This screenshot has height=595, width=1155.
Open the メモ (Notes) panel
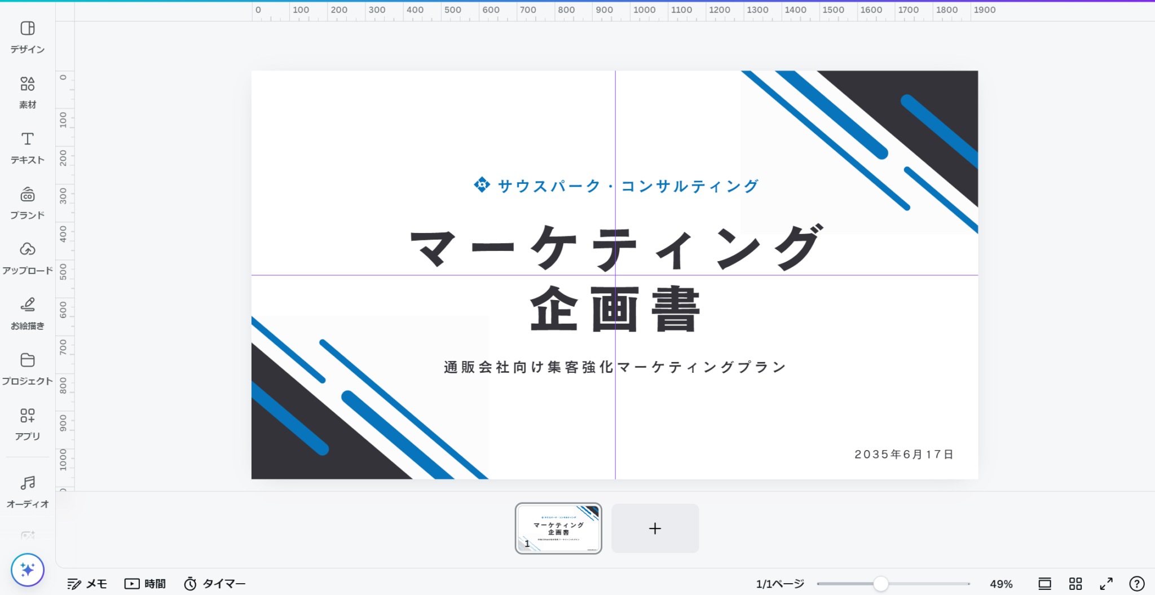(x=87, y=584)
